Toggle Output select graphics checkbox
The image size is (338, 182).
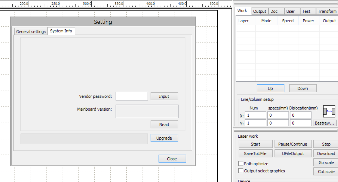pyautogui.click(x=241, y=171)
